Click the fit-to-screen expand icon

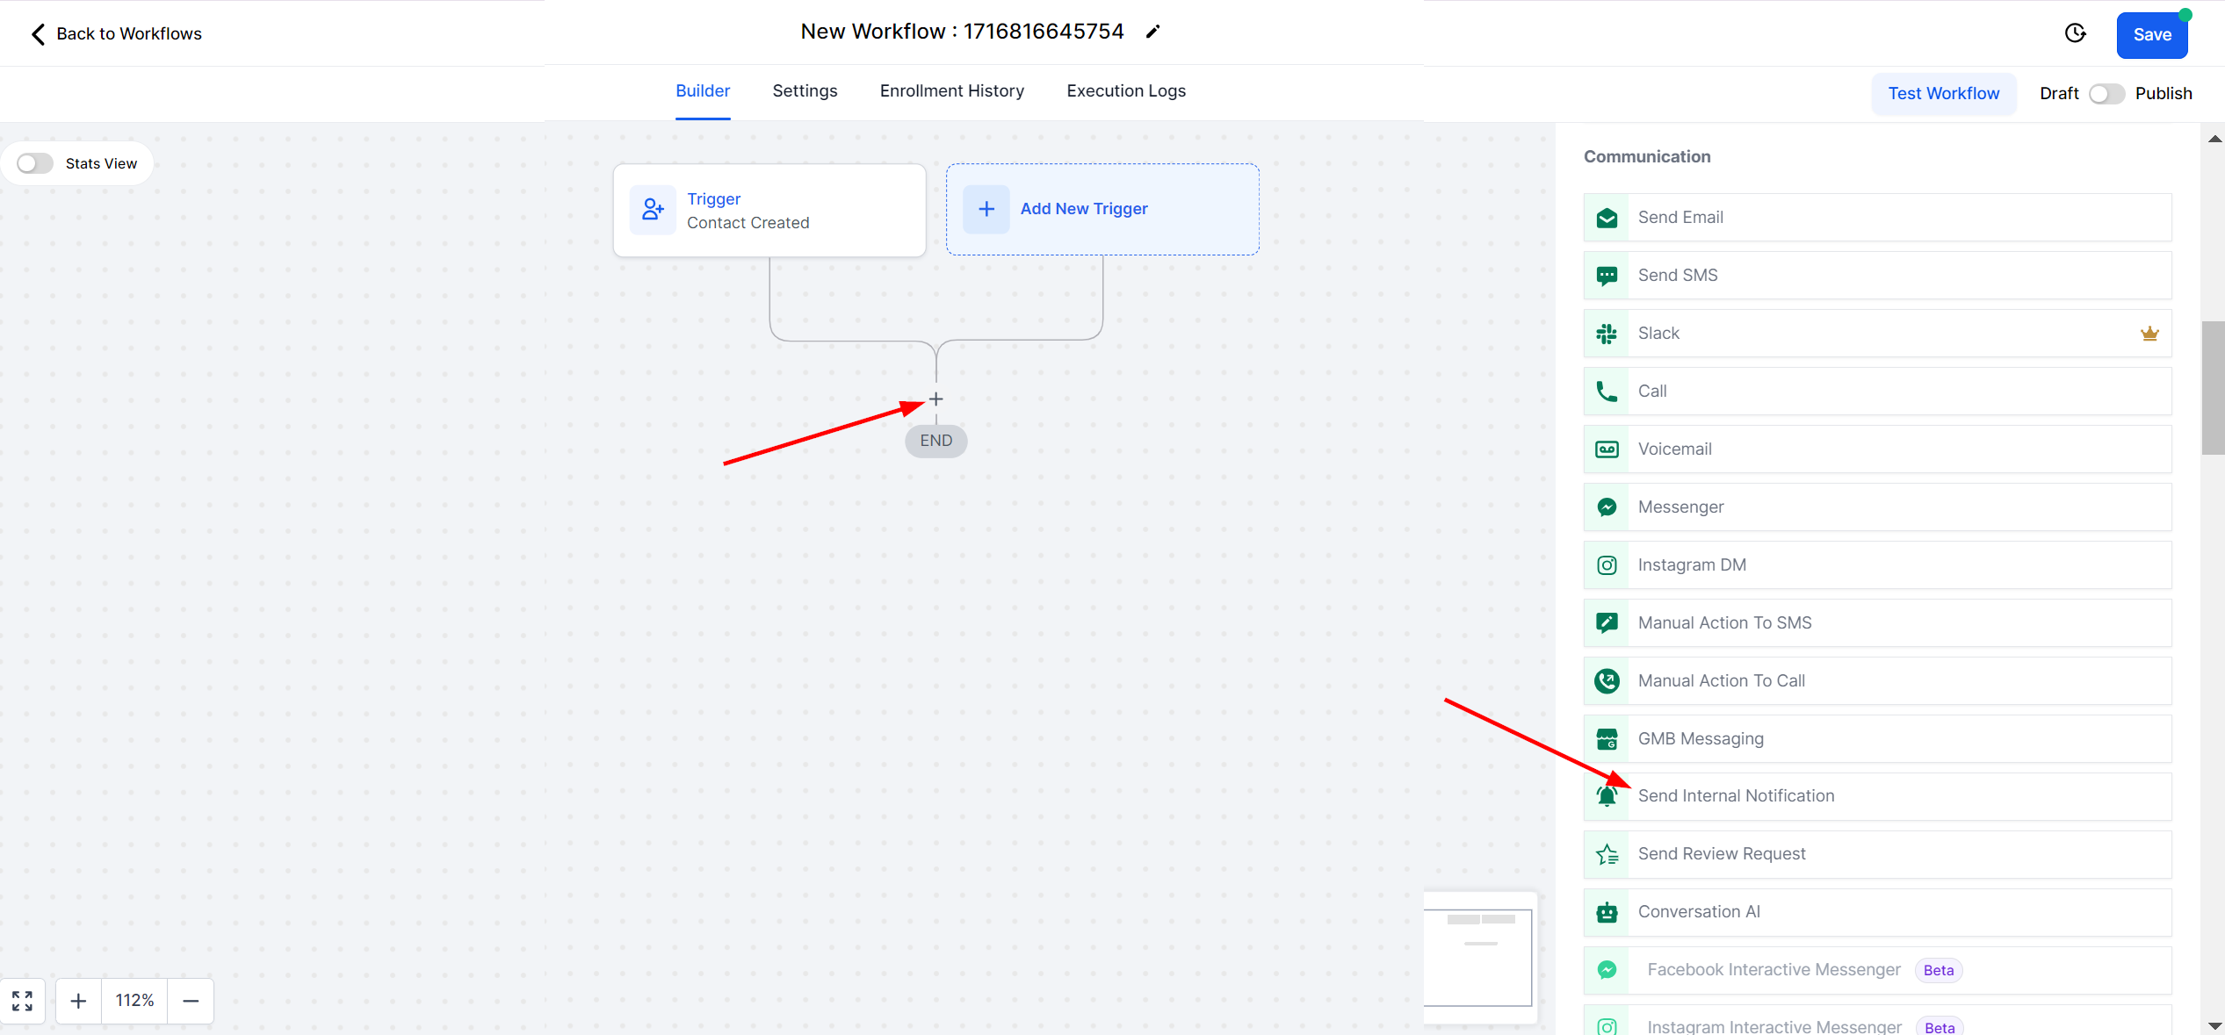(x=23, y=1001)
